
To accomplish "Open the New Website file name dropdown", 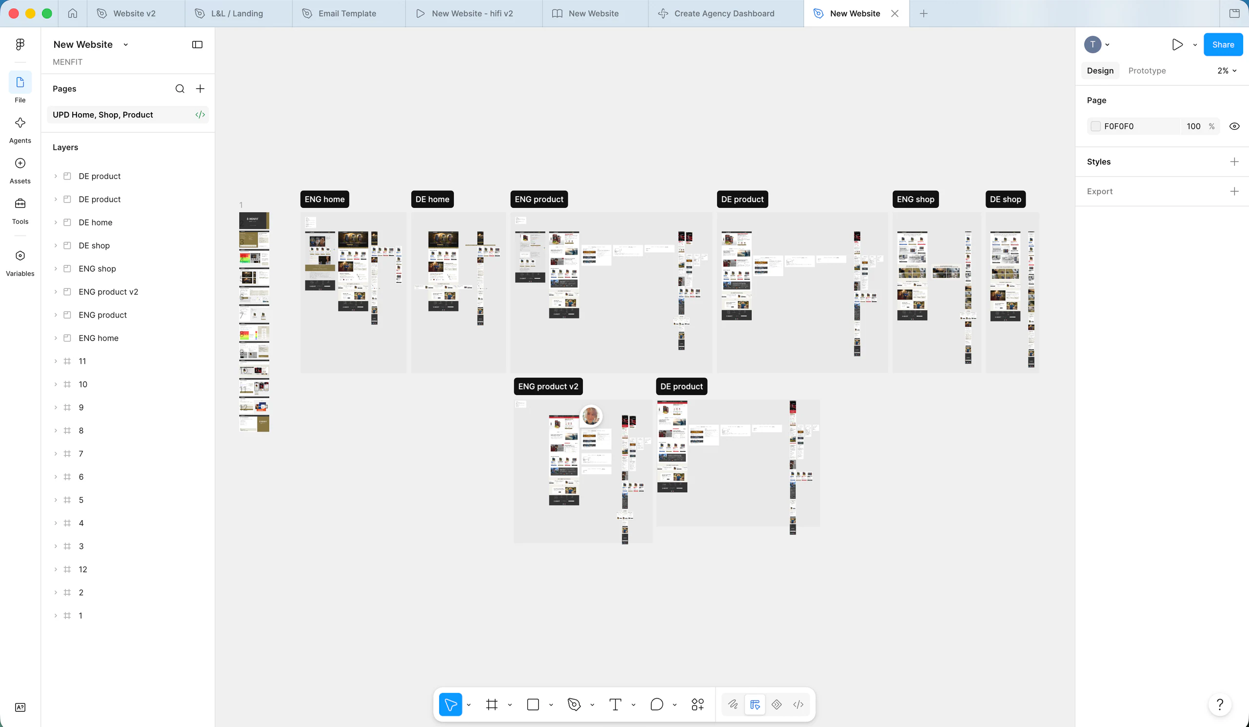I will (126, 44).
